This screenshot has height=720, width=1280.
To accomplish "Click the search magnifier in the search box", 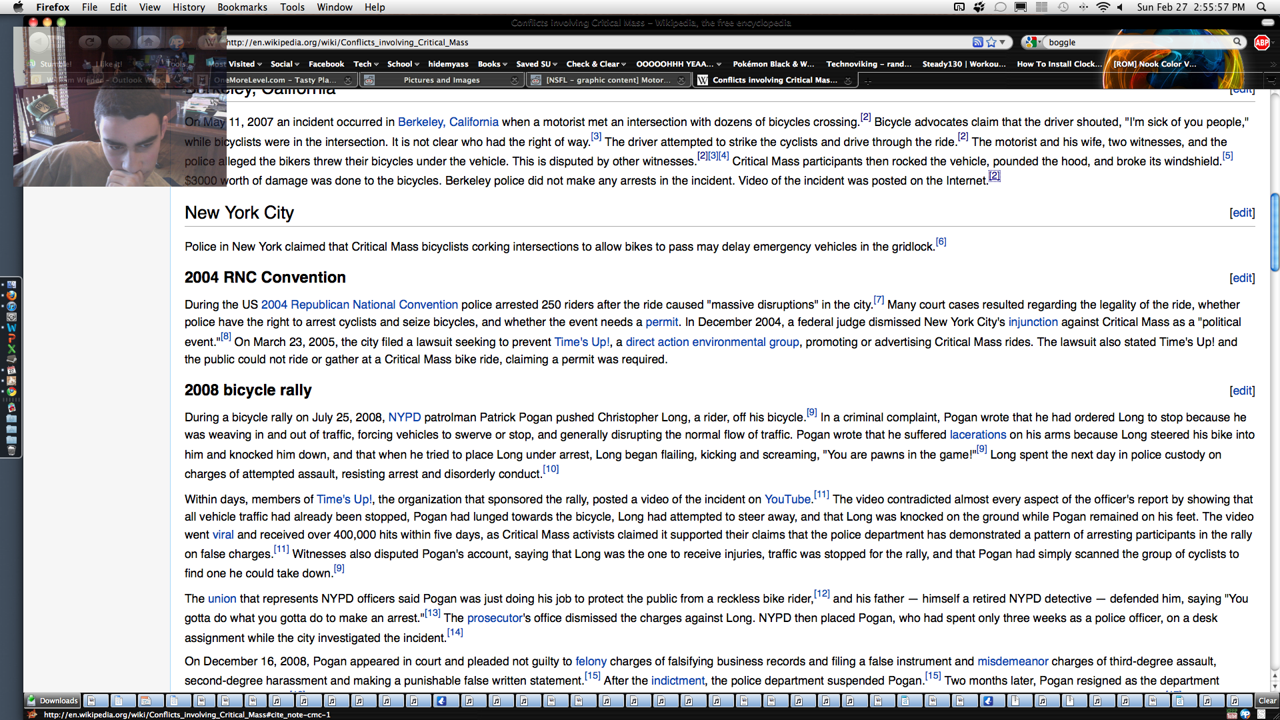I will [x=1237, y=42].
